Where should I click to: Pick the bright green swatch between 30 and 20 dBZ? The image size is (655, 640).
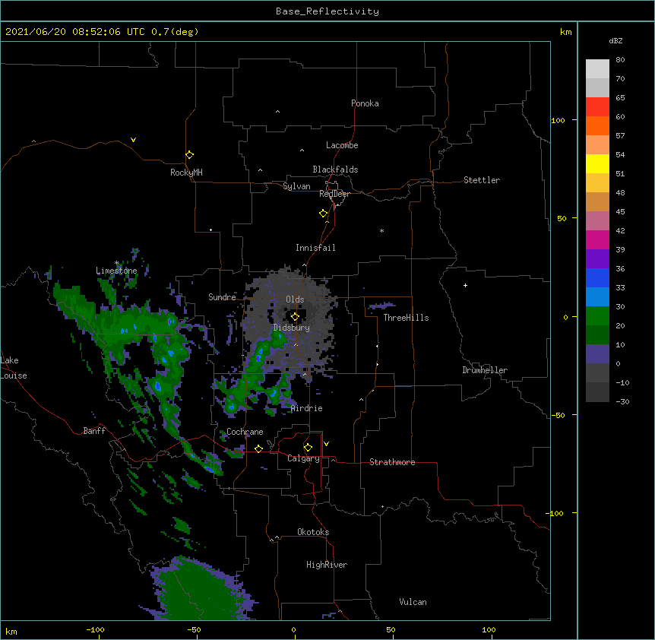point(597,316)
